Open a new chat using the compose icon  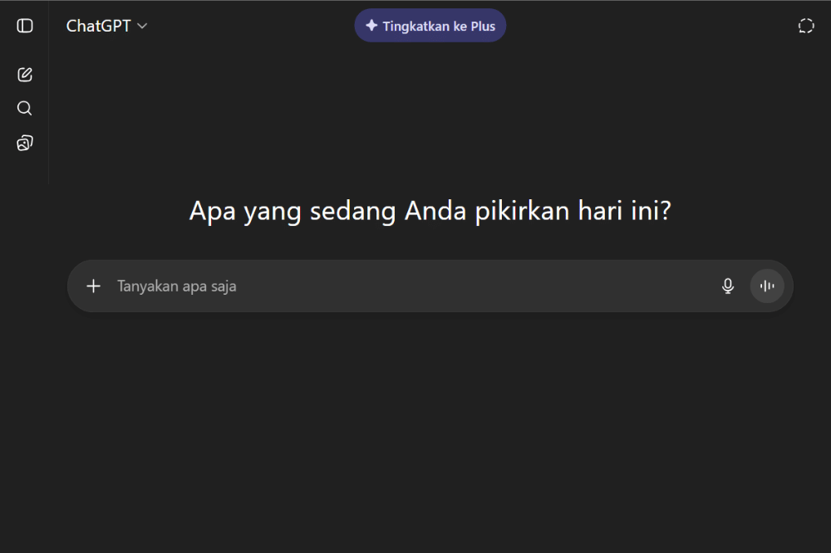tap(24, 74)
